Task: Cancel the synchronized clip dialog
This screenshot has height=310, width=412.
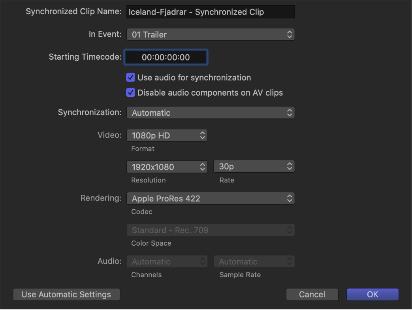Action: 312,294
